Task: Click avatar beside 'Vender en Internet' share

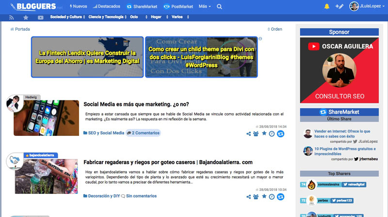Action: (308, 134)
